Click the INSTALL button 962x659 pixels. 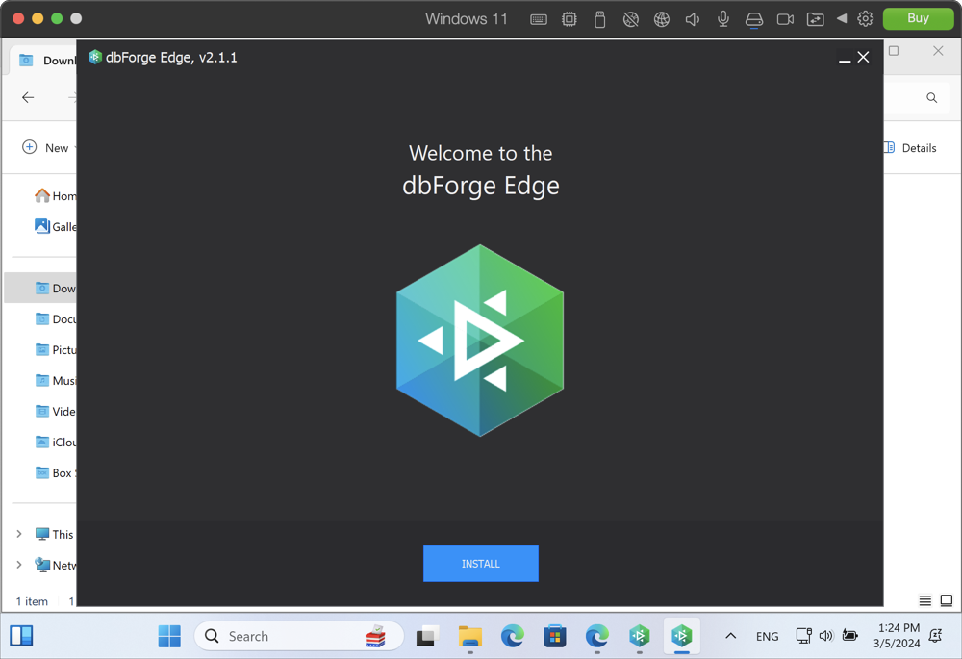(x=480, y=564)
